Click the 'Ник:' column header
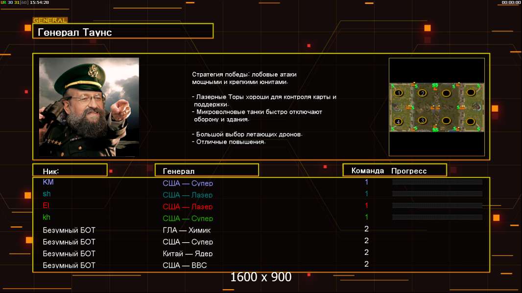 (70, 170)
